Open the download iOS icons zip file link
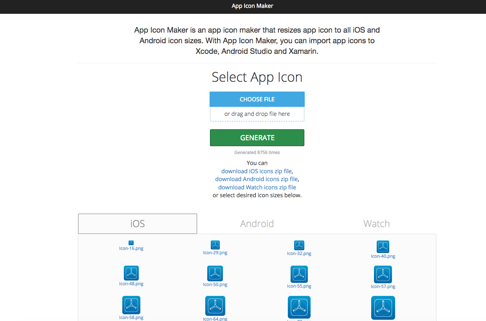 point(256,171)
